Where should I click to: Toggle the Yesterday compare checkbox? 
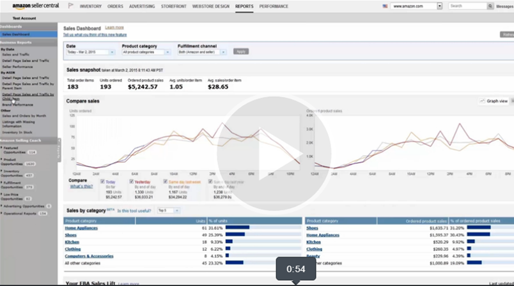coord(132,181)
